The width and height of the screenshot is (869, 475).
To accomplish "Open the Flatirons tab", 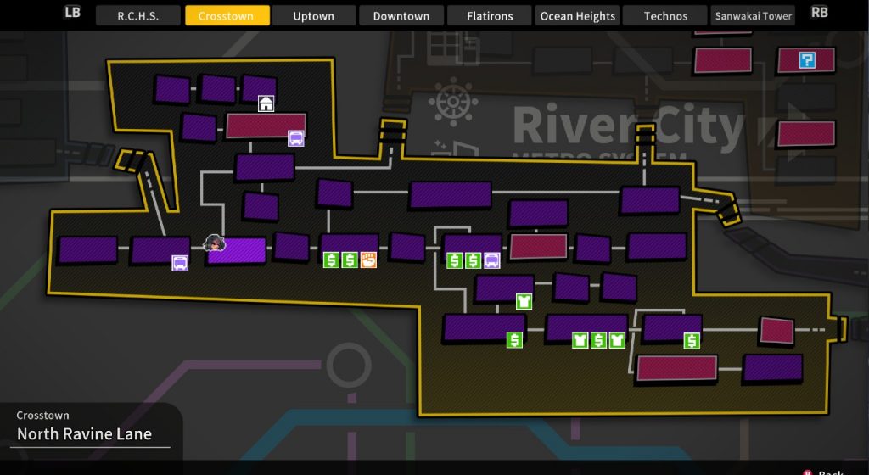I will [x=490, y=16].
